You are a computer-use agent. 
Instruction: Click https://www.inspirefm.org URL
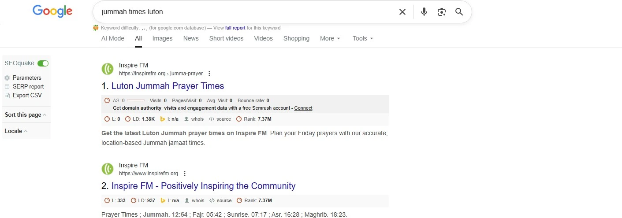click(x=149, y=174)
